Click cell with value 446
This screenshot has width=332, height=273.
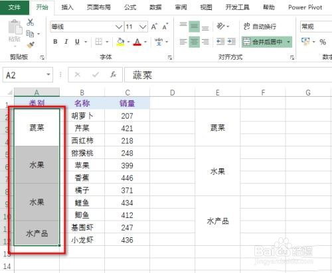[x=127, y=178]
